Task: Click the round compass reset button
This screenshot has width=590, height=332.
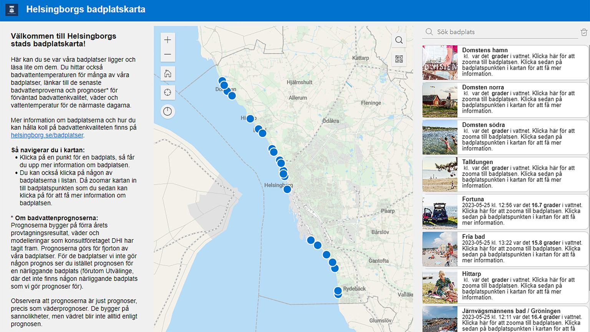Action: point(167,111)
